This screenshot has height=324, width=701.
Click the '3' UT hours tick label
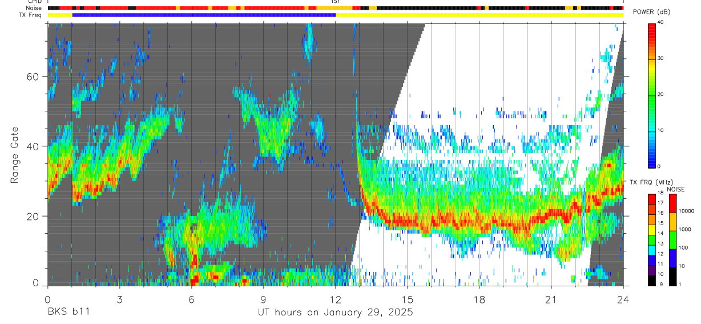[x=119, y=299]
